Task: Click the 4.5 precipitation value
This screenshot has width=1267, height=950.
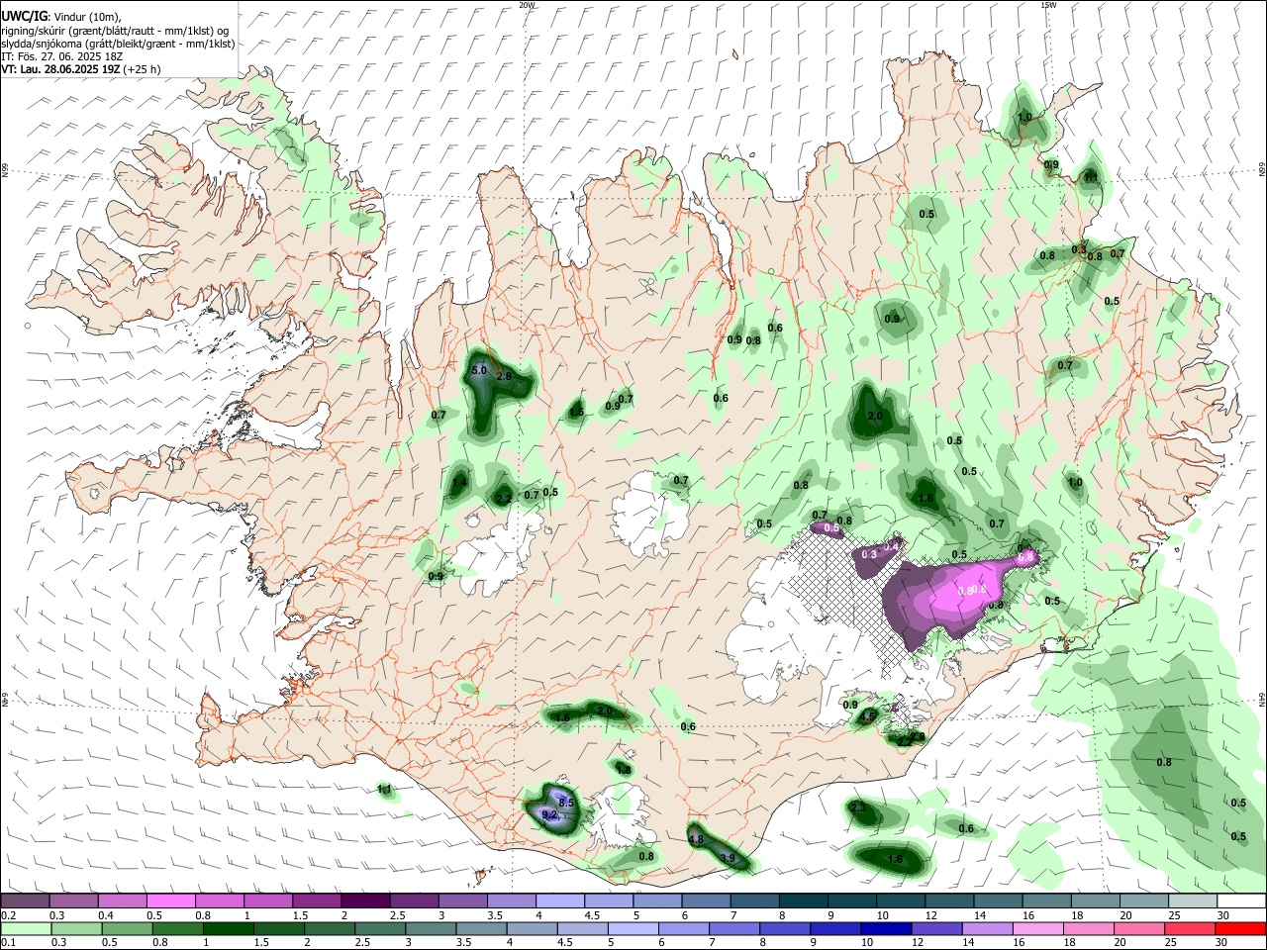Action: [x=868, y=716]
